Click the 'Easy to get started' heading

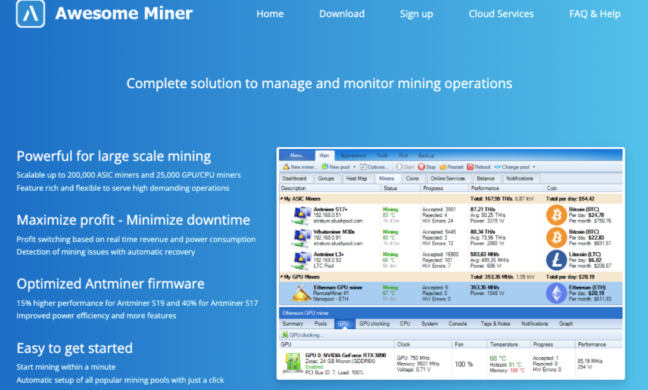click(x=74, y=348)
